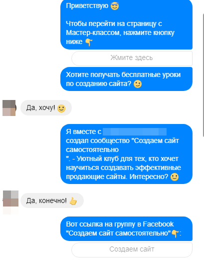
Task: Click the thumbs-up emoji in "Да, конечно!"
Action: point(73,201)
